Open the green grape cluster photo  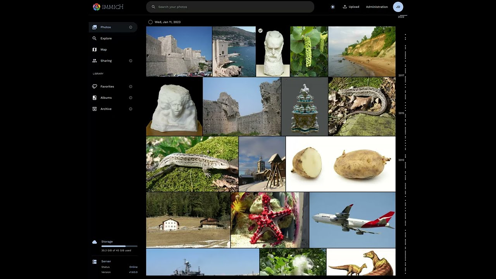[x=309, y=52]
